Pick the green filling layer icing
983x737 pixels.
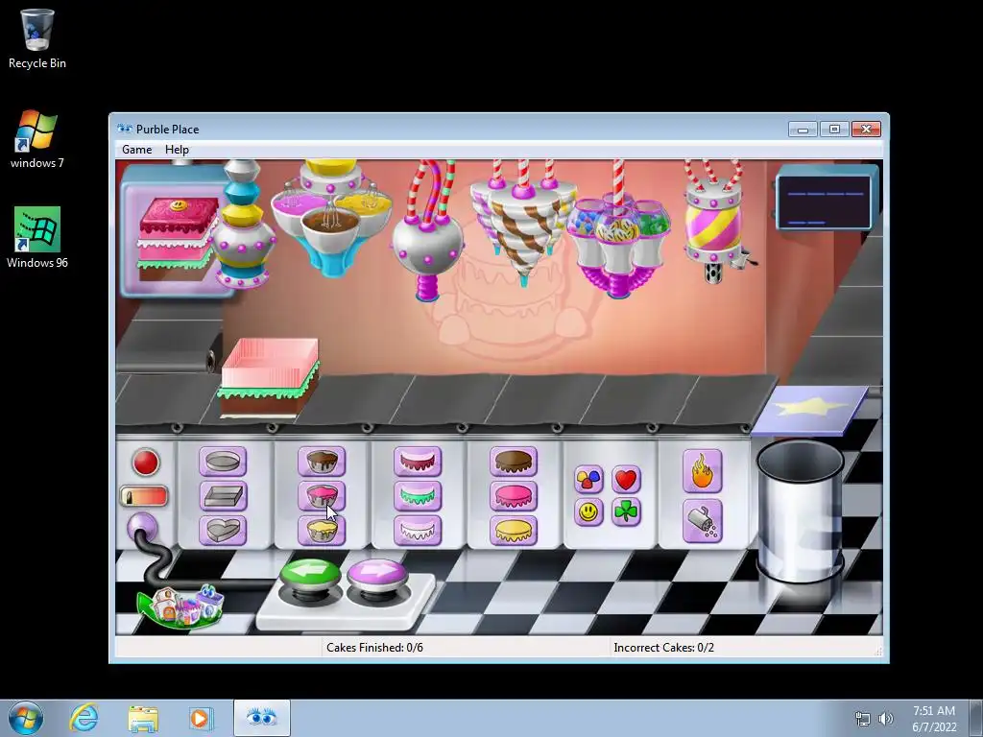[418, 496]
